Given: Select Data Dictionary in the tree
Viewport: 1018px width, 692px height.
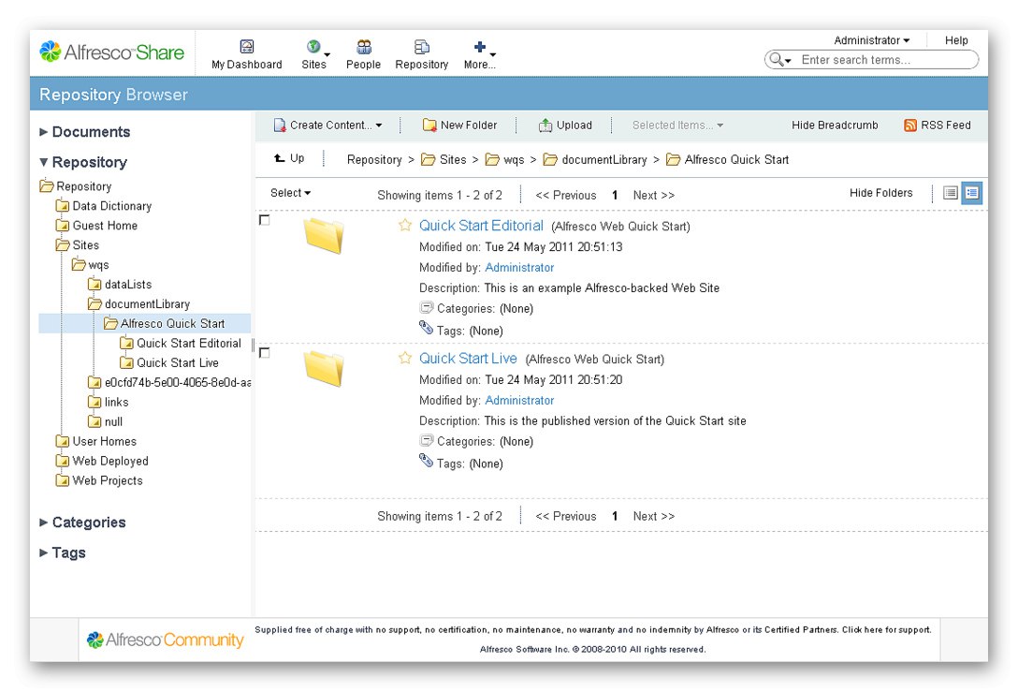Looking at the screenshot, I should pyautogui.click(x=111, y=206).
